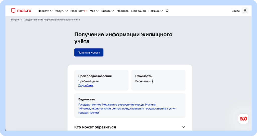Viewport: 257px width, 136px height.
Task: Click the Срок предоставления heading
Action: pyautogui.click(x=95, y=76)
